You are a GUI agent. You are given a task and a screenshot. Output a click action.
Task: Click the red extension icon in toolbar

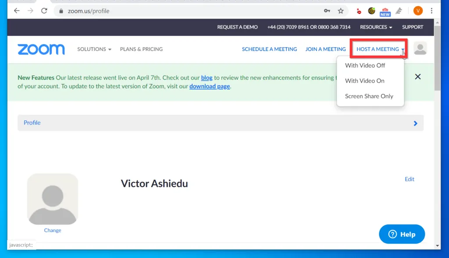point(359,11)
